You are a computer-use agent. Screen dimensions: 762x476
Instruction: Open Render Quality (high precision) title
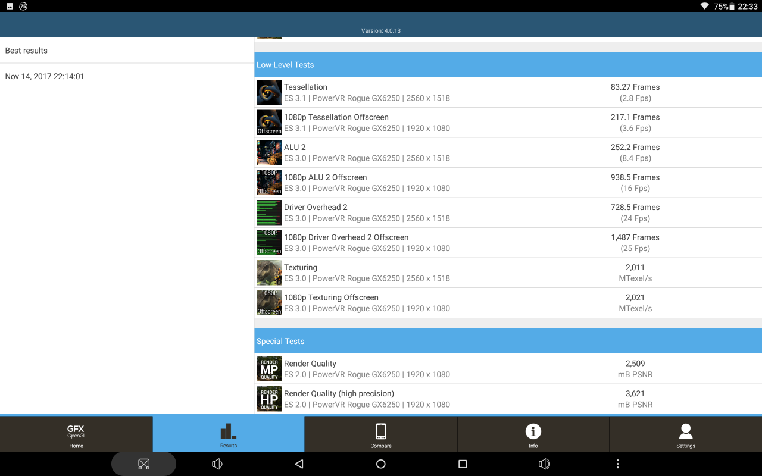pos(339,393)
